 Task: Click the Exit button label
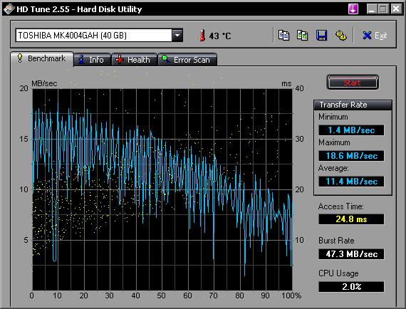pyautogui.click(x=380, y=36)
